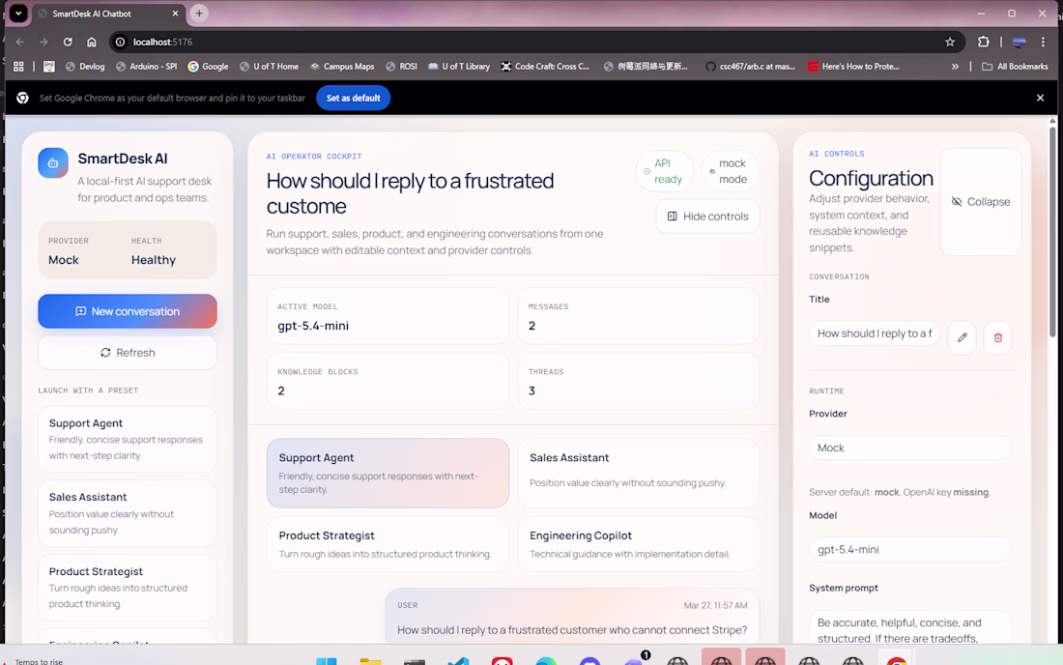
Task: Click the pencil icon to rename conversation title
Action: coord(962,337)
